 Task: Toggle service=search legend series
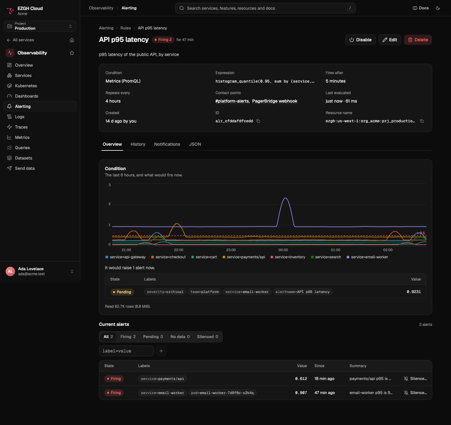point(326,257)
